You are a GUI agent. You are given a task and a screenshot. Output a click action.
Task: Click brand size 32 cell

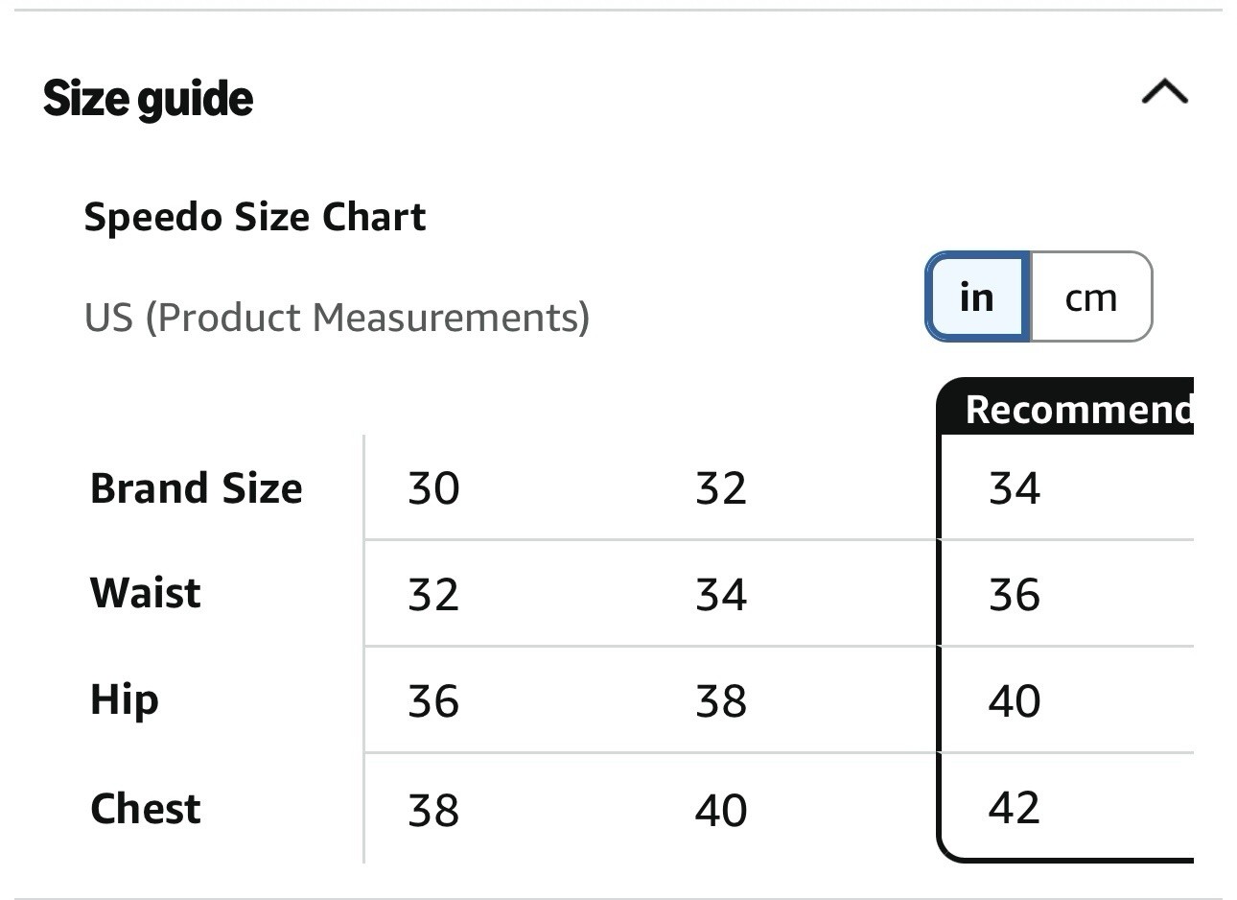[721, 488]
